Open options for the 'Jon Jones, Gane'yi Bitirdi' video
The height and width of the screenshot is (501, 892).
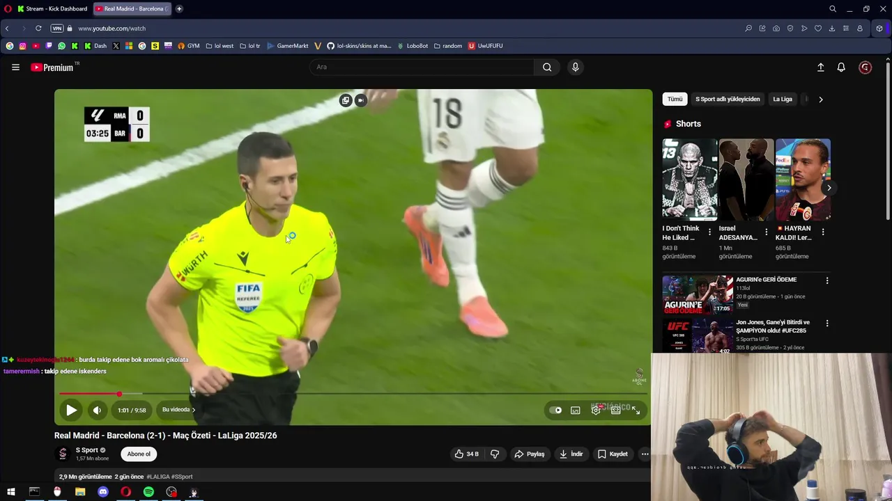827,324
